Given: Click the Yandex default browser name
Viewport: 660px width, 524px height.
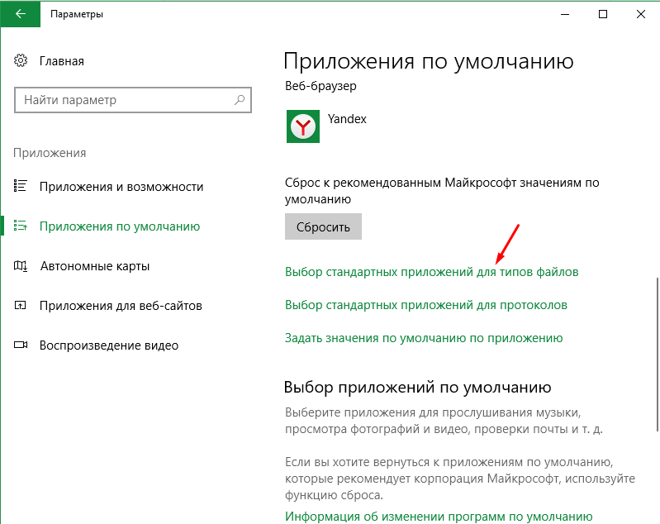Looking at the screenshot, I should click(347, 119).
